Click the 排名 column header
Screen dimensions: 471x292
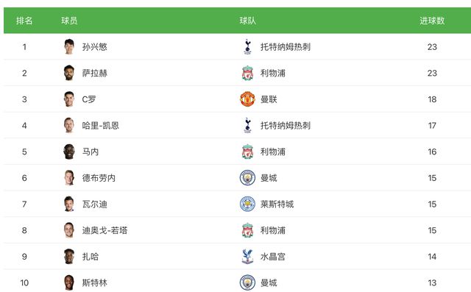(24, 21)
